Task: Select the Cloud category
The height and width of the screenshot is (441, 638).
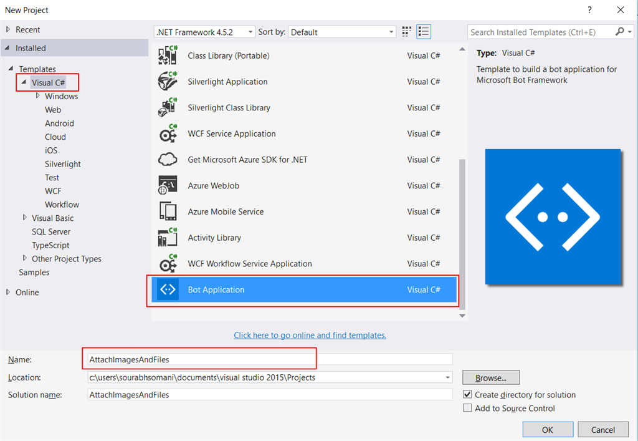Action: 55,137
